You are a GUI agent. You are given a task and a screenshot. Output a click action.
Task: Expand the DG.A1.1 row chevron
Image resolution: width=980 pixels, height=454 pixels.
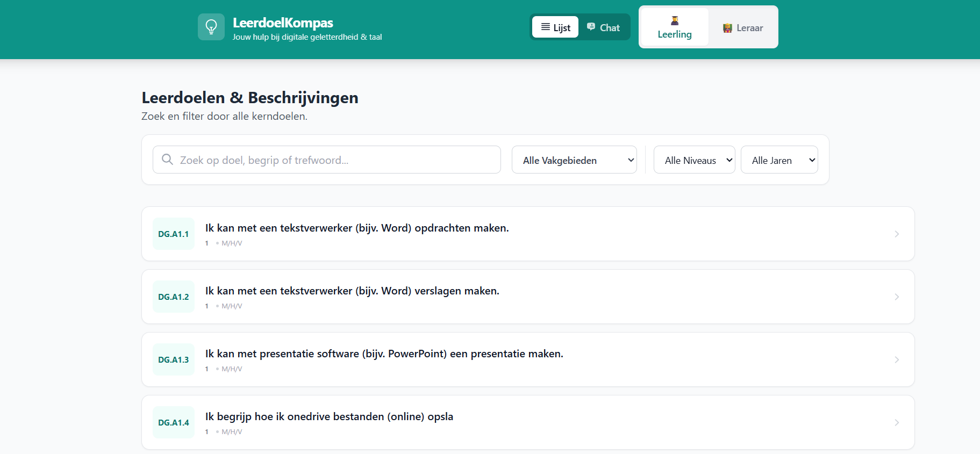click(896, 234)
